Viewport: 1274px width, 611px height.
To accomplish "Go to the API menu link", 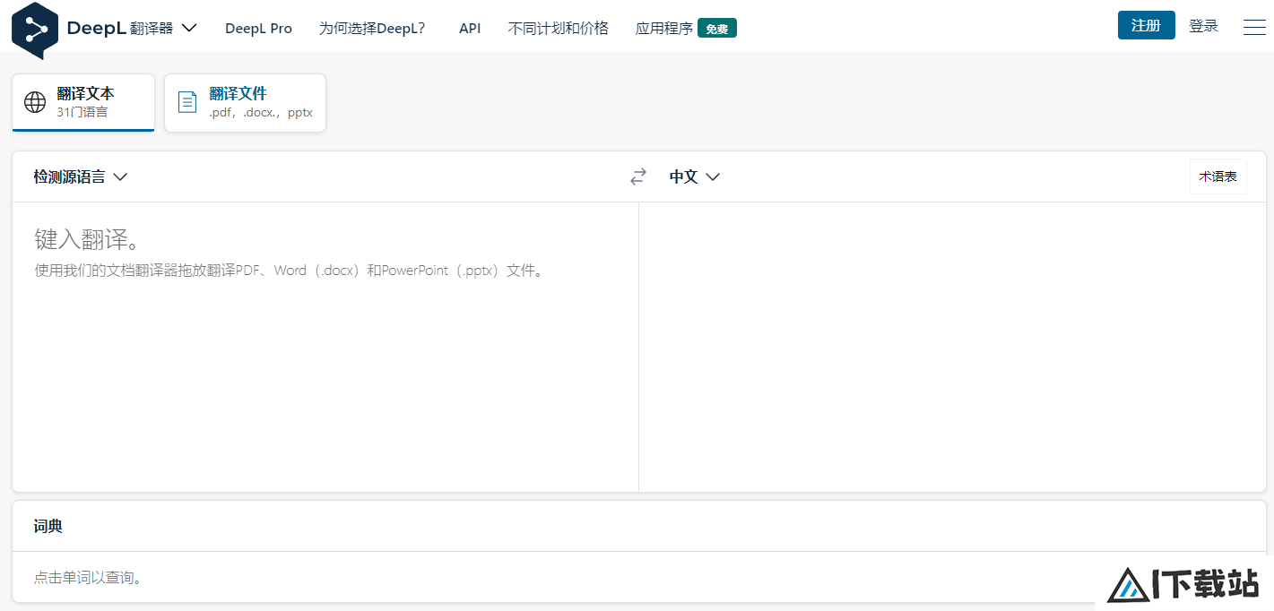I will pos(470,28).
